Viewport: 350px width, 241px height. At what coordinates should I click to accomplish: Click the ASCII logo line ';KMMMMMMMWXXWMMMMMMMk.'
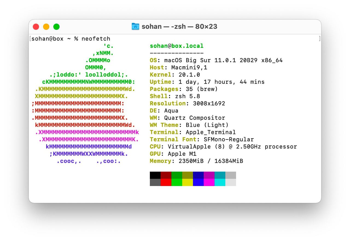coord(89,154)
